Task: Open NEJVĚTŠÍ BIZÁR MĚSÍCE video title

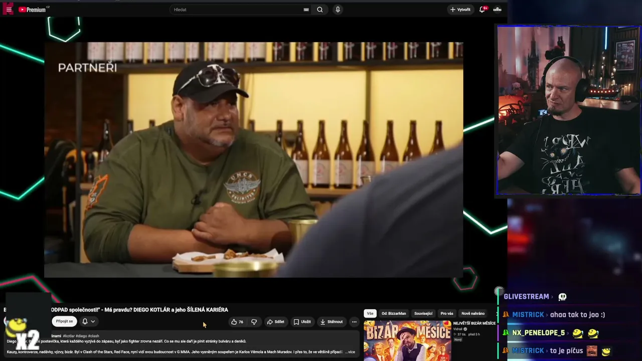Action: [474, 323]
